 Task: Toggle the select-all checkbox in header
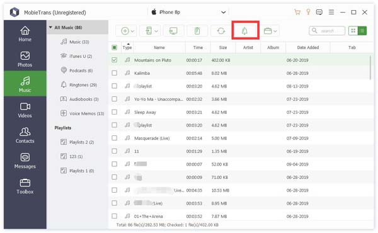pos(115,47)
